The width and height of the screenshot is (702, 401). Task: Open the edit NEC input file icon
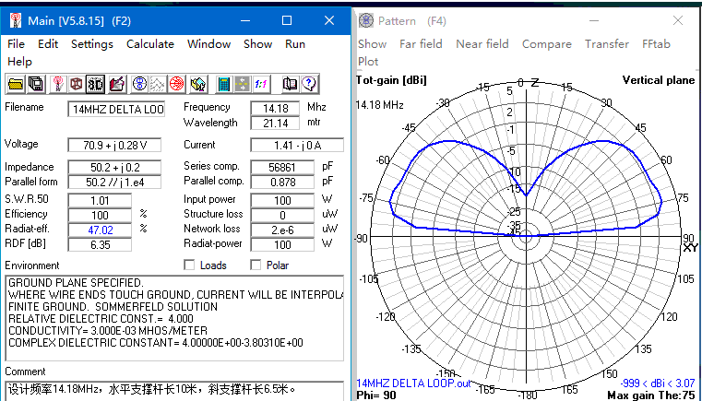[x=116, y=84]
